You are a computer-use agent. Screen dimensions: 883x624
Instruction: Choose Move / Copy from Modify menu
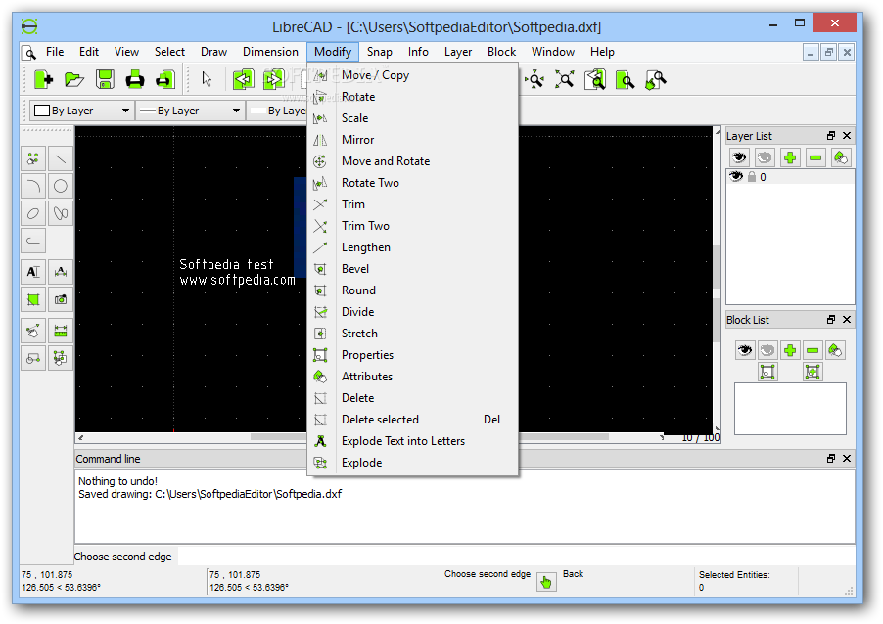click(x=412, y=75)
